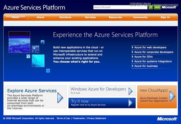Click arrow bullet beside Azure for corporate developers
Screen dimensions: 181x124
[133, 52]
